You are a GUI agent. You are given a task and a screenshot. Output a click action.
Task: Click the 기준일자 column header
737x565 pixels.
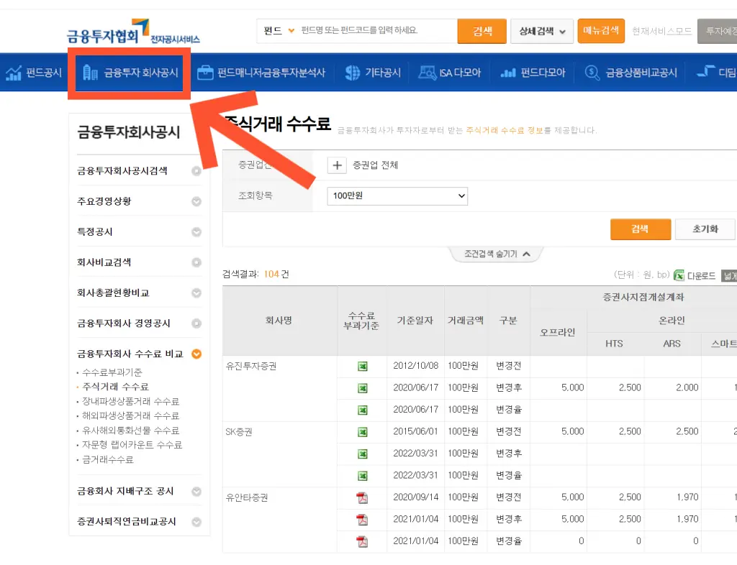[415, 321]
